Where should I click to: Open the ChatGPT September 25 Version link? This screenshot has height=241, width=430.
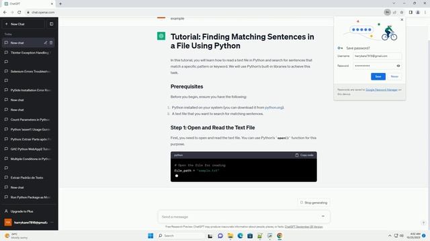[304, 226]
